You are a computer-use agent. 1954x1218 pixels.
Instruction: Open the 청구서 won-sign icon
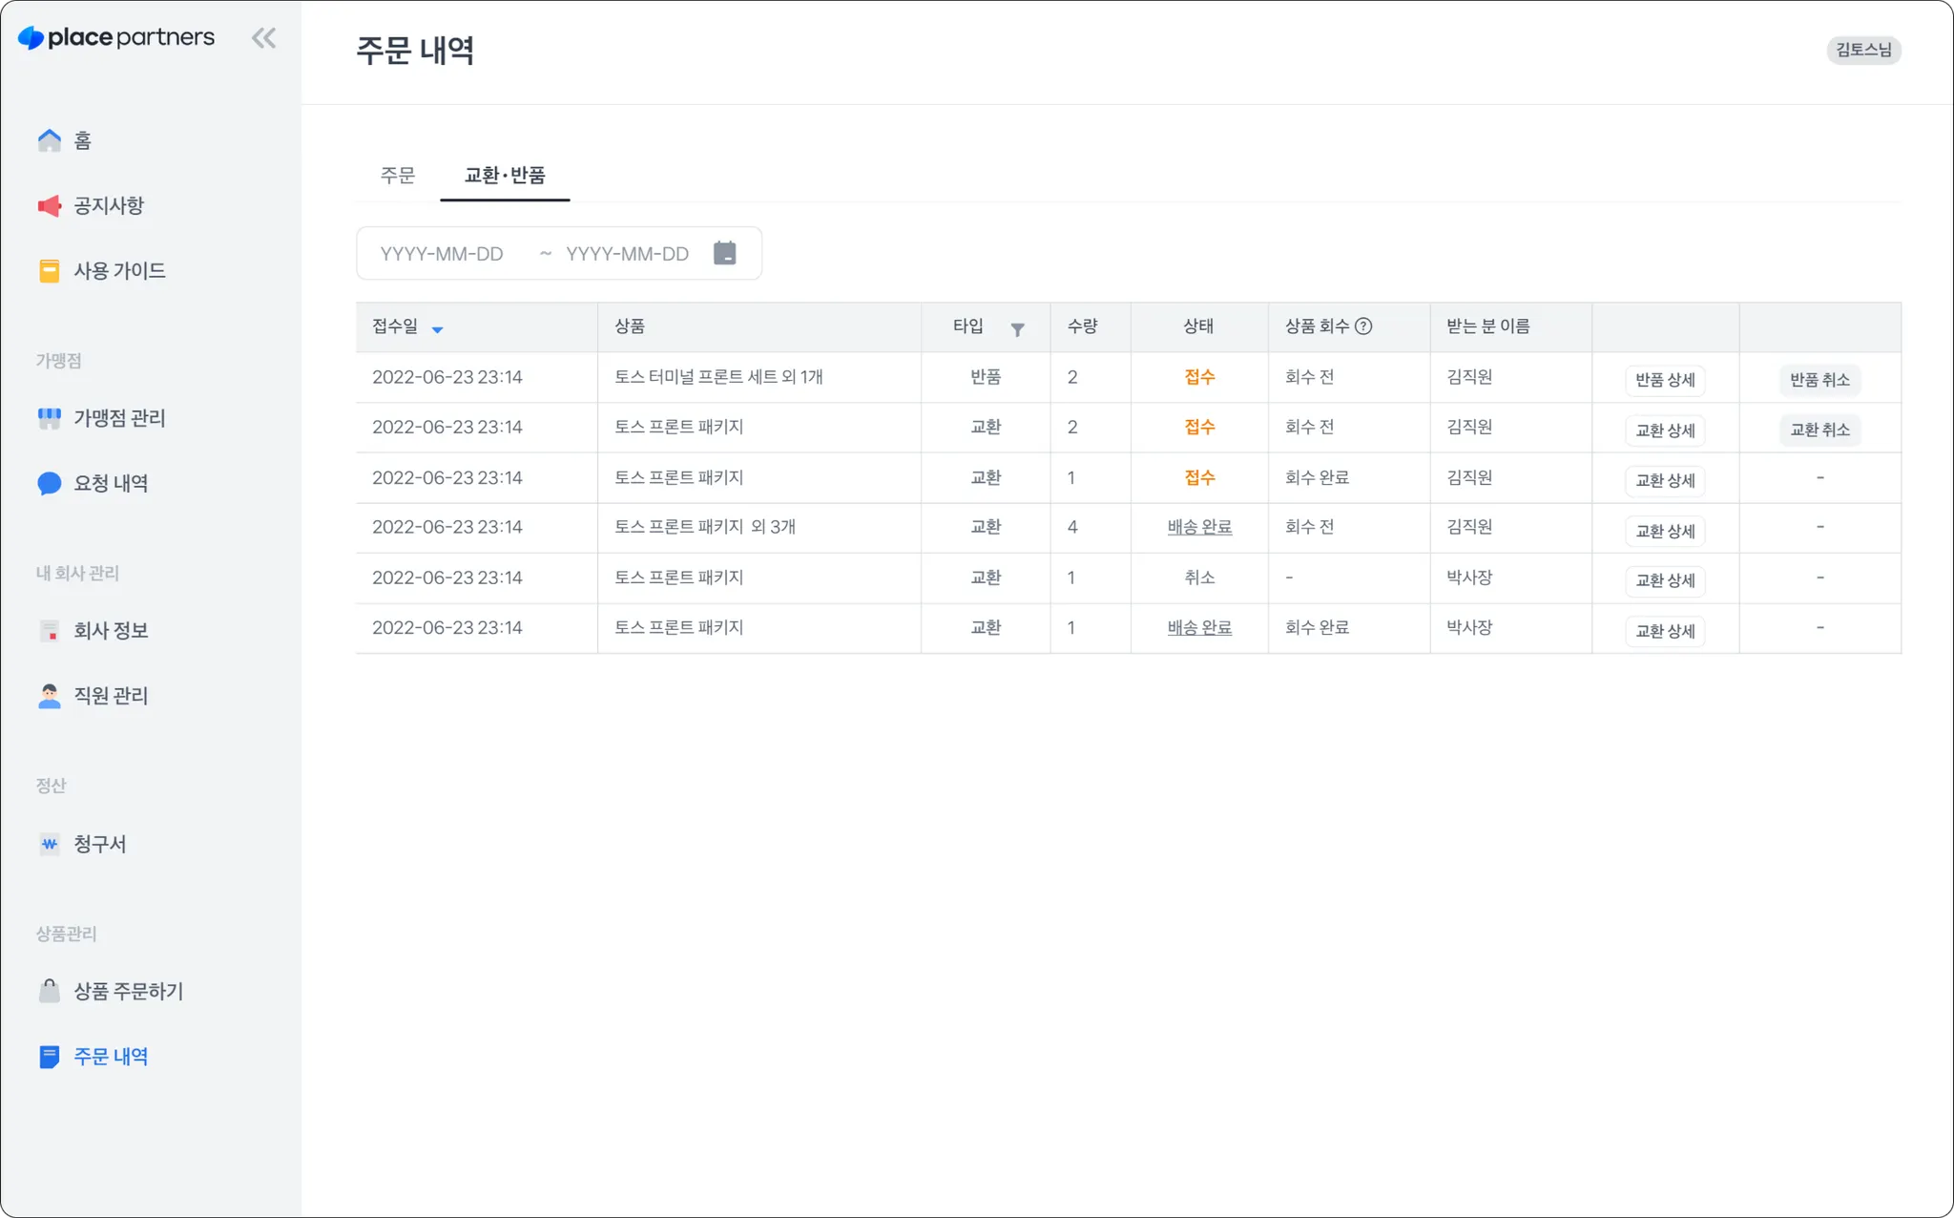(x=50, y=844)
